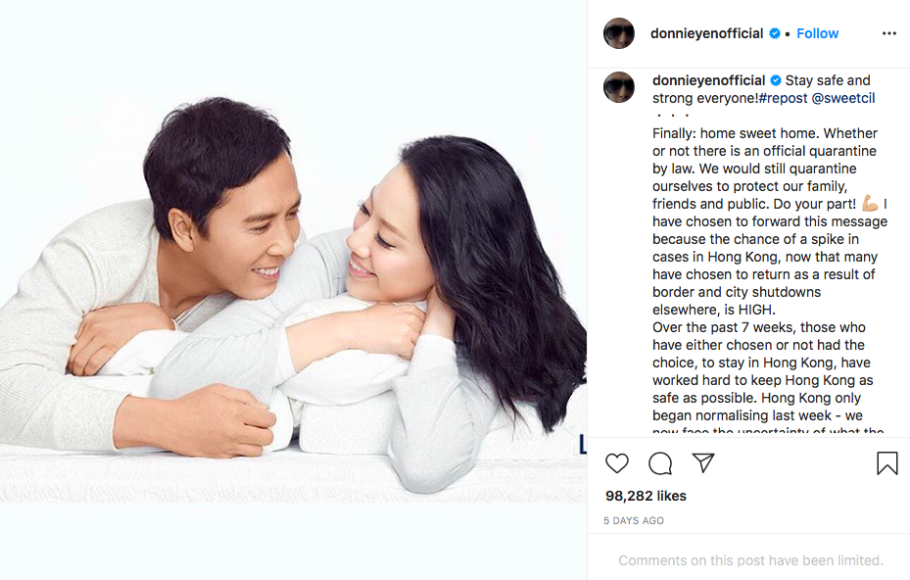The image size is (910, 580).
Task: Visit the @sweetcil mention
Action: click(x=843, y=98)
